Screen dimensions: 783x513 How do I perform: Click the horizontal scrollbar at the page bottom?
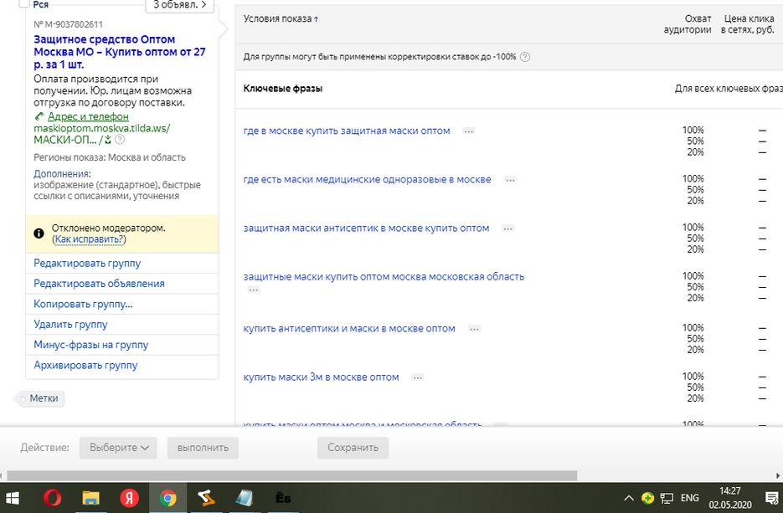293,476
